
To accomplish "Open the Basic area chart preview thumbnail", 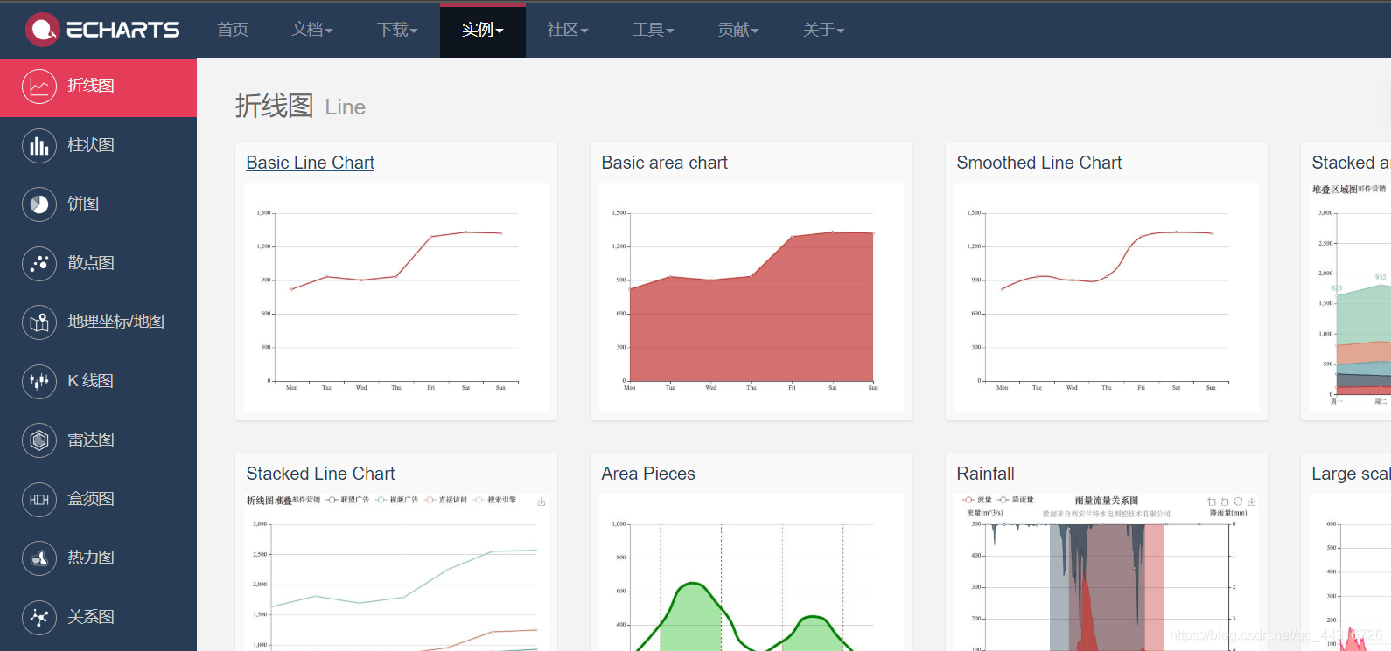I will 751,297.
